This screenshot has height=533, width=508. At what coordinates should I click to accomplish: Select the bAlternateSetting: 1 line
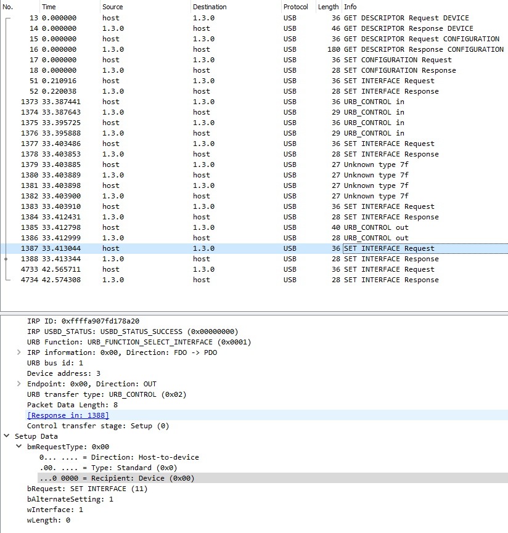coord(70,499)
